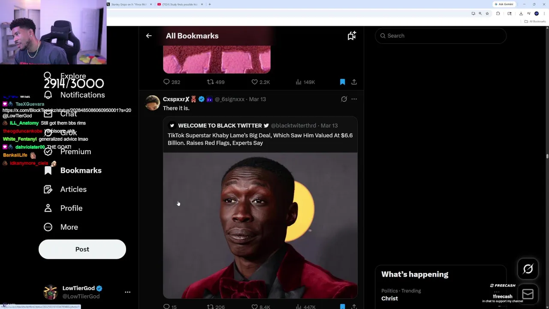Click the page vertical scrollbar
The image size is (549, 309).
tap(547, 156)
